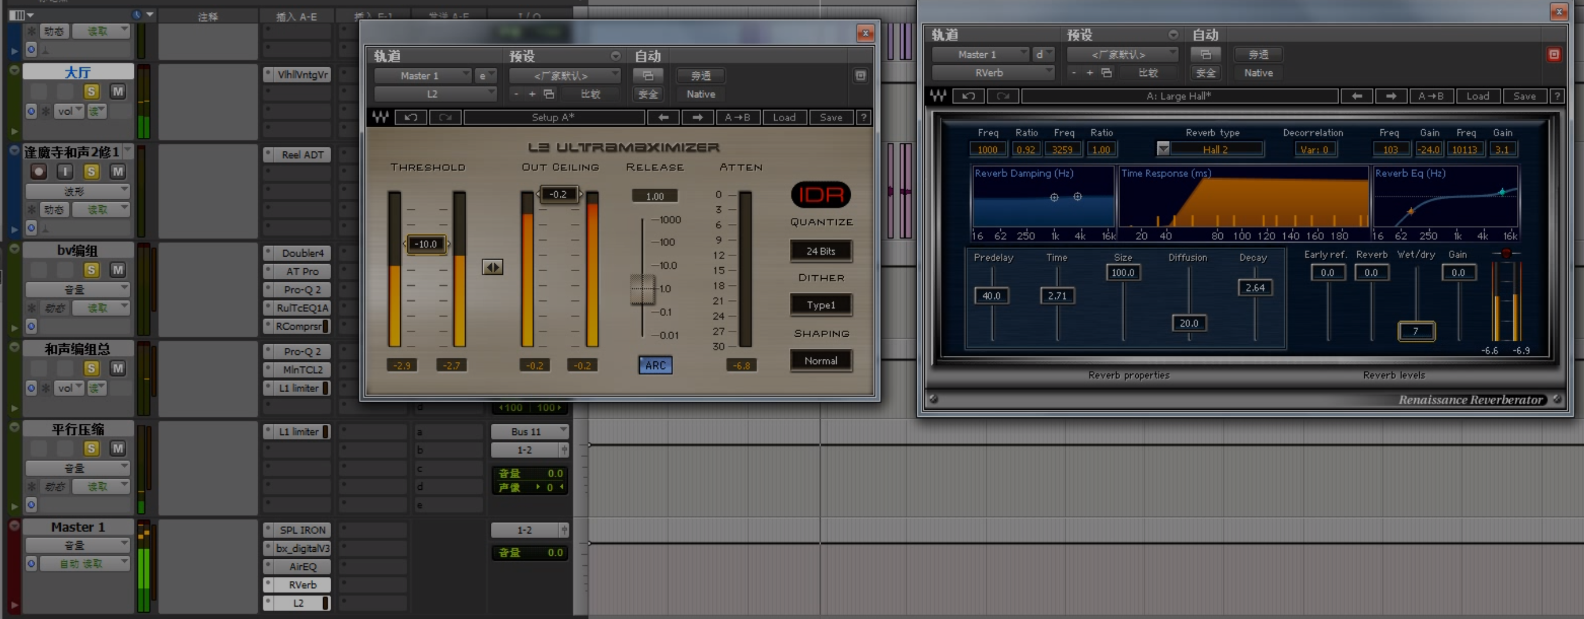Click the IDR logo button
Screen dimensions: 1584x619
coord(820,195)
